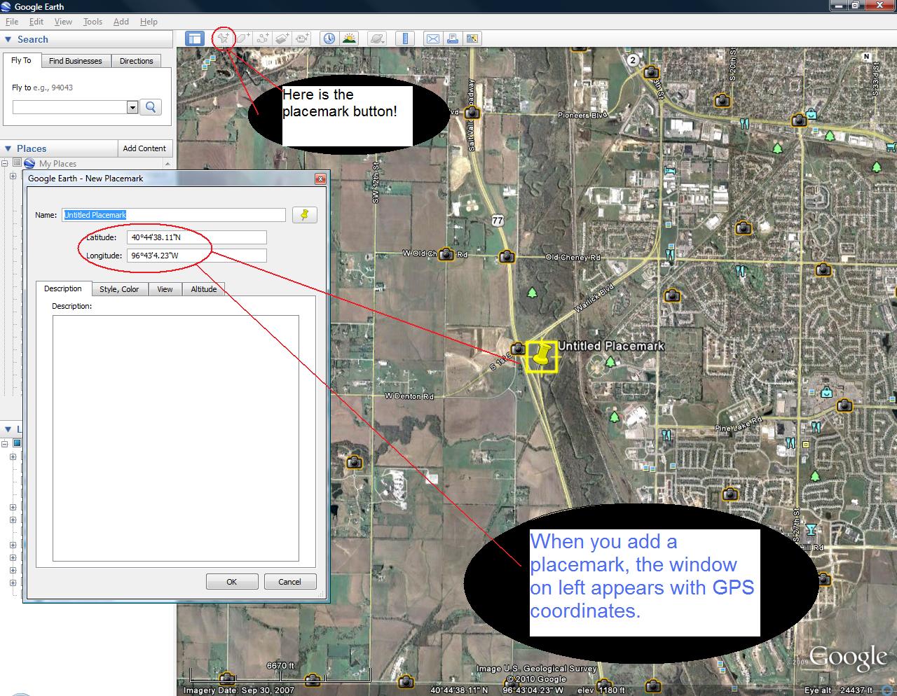Open the Tools menu
Image resolution: width=897 pixels, height=696 pixels.
point(93,22)
